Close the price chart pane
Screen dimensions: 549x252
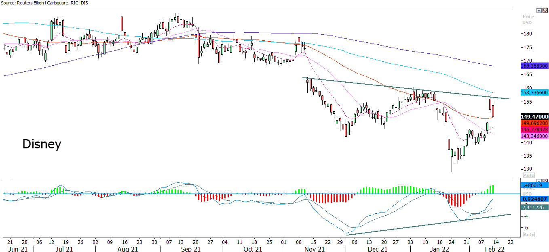pyautogui.click(x=544, y=10)
